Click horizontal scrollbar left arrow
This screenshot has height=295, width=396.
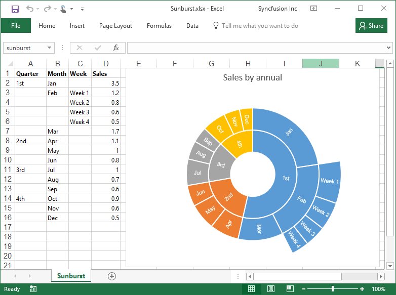[250, 276]
